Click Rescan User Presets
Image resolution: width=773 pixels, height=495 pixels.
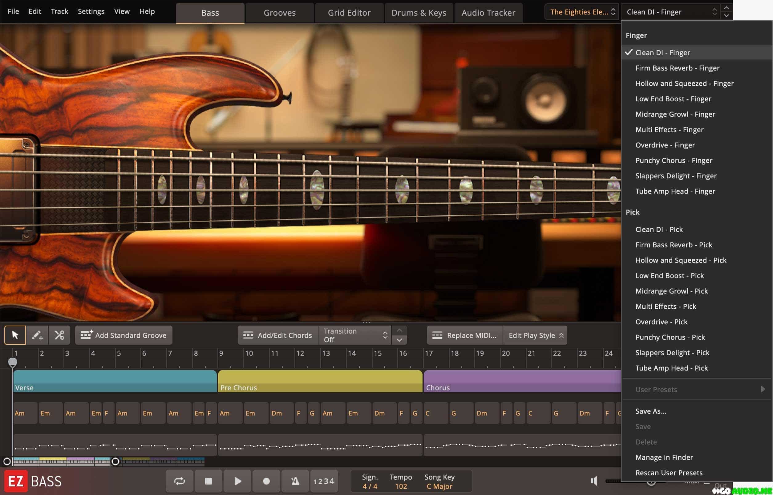coord(697,473)
